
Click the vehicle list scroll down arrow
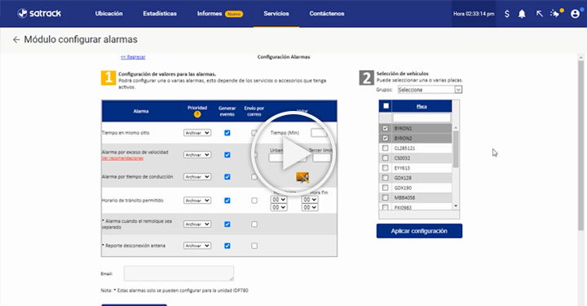coord(456,206)
